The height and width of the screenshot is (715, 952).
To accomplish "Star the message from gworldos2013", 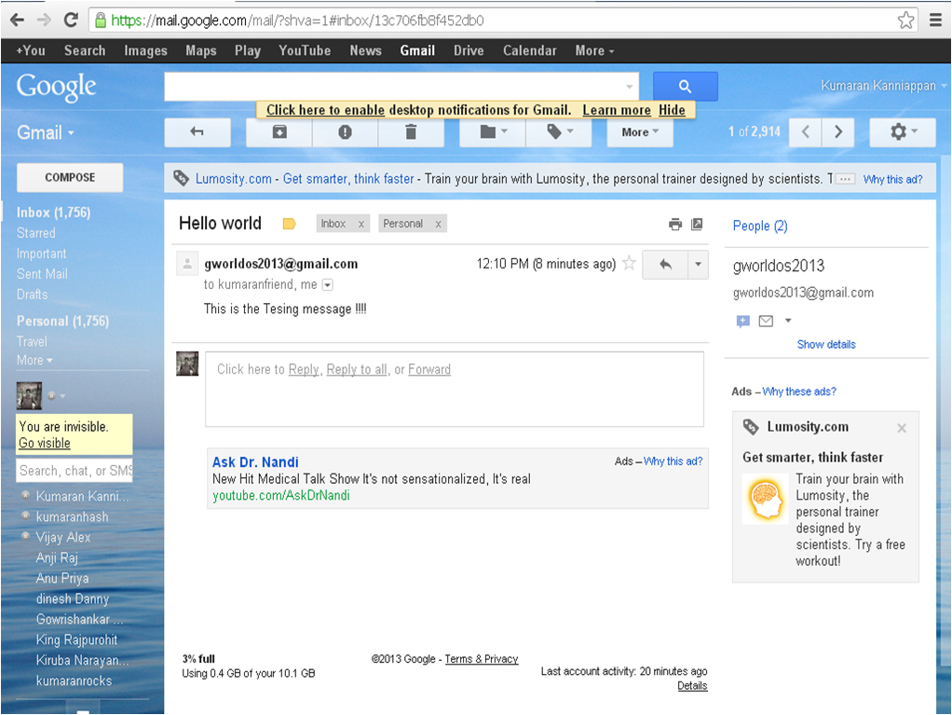I will [x=628, y=264].
